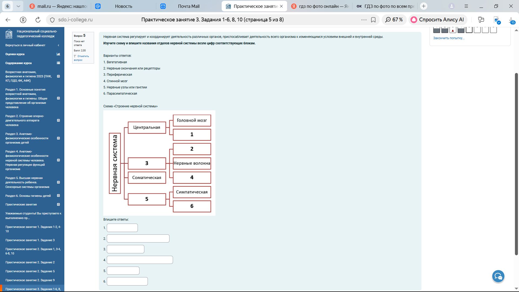Switch to ГДЗ по фото по всем tab
This screenshot has height=292, width=519.
coord(385,6)
